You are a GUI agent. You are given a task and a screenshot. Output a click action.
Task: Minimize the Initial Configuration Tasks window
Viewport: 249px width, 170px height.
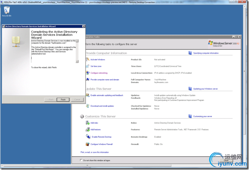pos(234,37)
